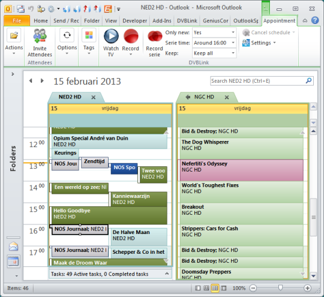Click the Record serie icon
Viewport: 324px width, 297px height.
click(x=155, y=37)
